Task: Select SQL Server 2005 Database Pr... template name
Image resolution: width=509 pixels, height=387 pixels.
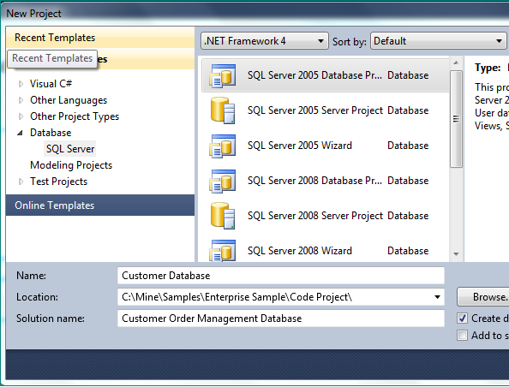Action: coord(314,75)
